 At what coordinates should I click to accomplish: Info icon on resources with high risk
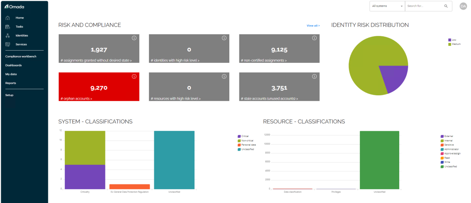[224, 76]
